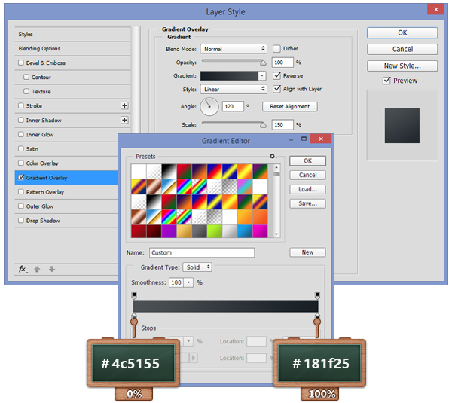Click the Reset Alignment button
The image size is (452, 403).
[x=289, y=107]
